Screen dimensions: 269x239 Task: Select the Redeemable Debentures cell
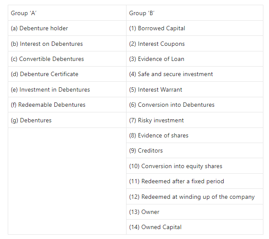pos(67,105)
